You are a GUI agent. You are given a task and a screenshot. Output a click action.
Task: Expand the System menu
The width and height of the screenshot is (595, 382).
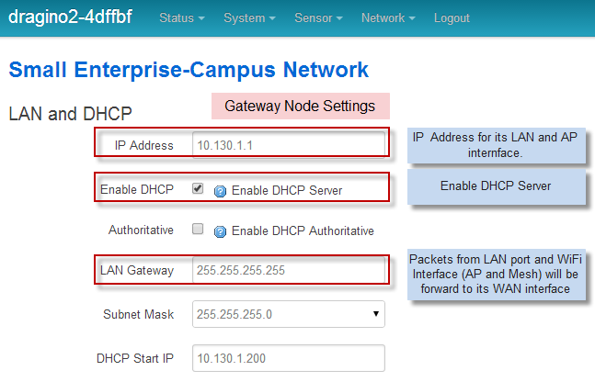pos(249,17)
